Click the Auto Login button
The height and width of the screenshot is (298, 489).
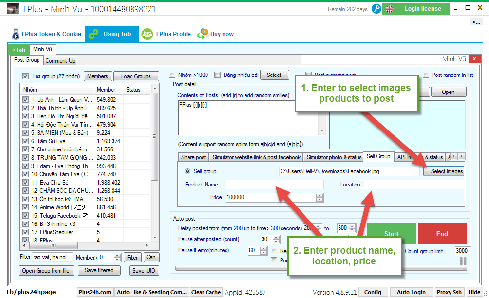(x=411, y=292)
